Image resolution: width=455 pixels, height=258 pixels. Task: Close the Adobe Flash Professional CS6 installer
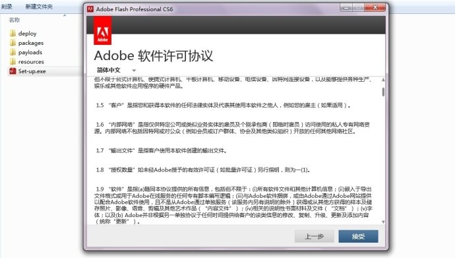375,7
